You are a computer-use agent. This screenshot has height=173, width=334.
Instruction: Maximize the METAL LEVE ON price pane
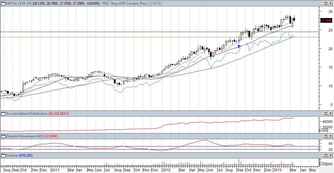[326, 3]
